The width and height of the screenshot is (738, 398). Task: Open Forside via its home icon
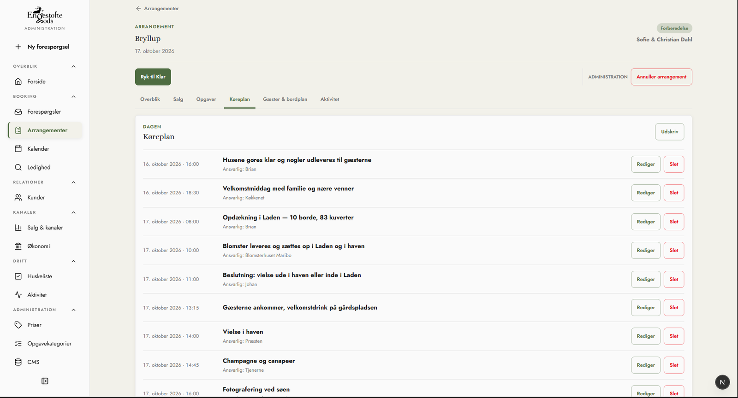[18, 82]
